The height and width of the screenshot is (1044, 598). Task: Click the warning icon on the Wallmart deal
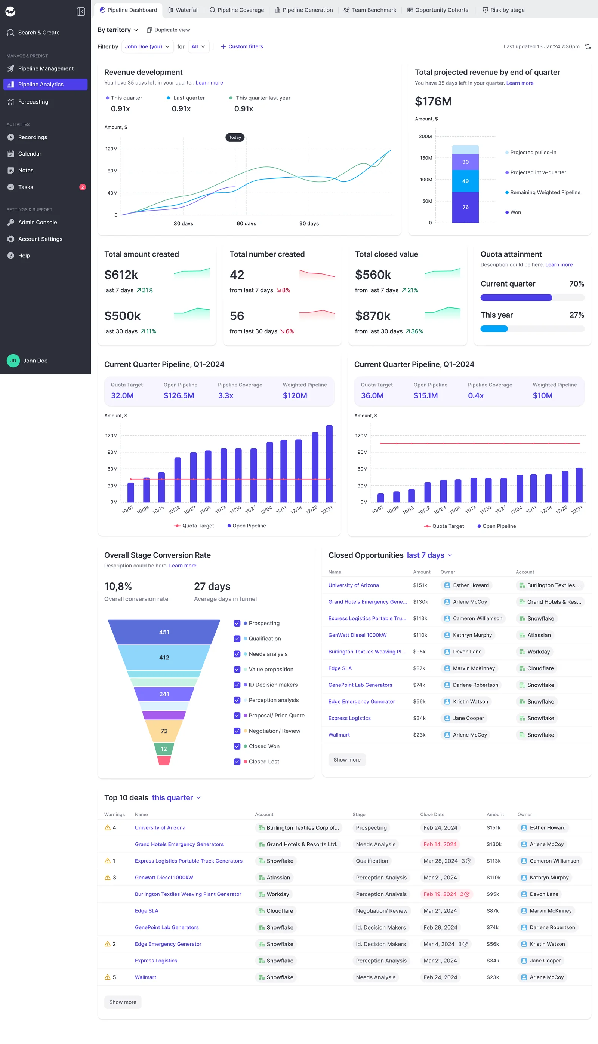(108, 977)
